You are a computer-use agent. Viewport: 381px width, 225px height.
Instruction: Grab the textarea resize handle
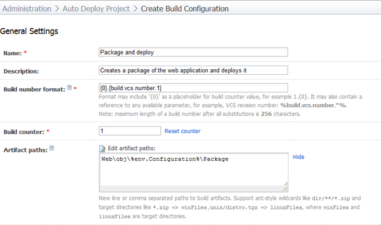(285, 189)
